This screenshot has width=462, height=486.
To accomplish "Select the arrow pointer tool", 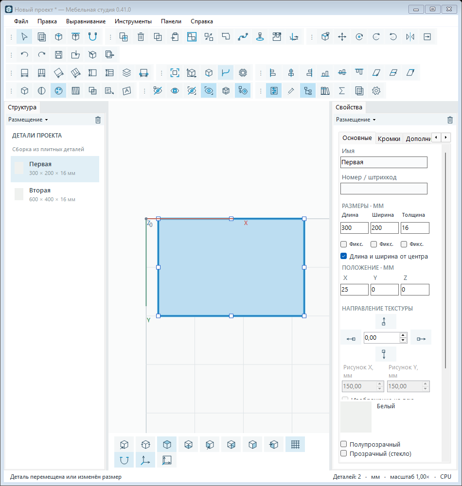I will tap(24, 36).
